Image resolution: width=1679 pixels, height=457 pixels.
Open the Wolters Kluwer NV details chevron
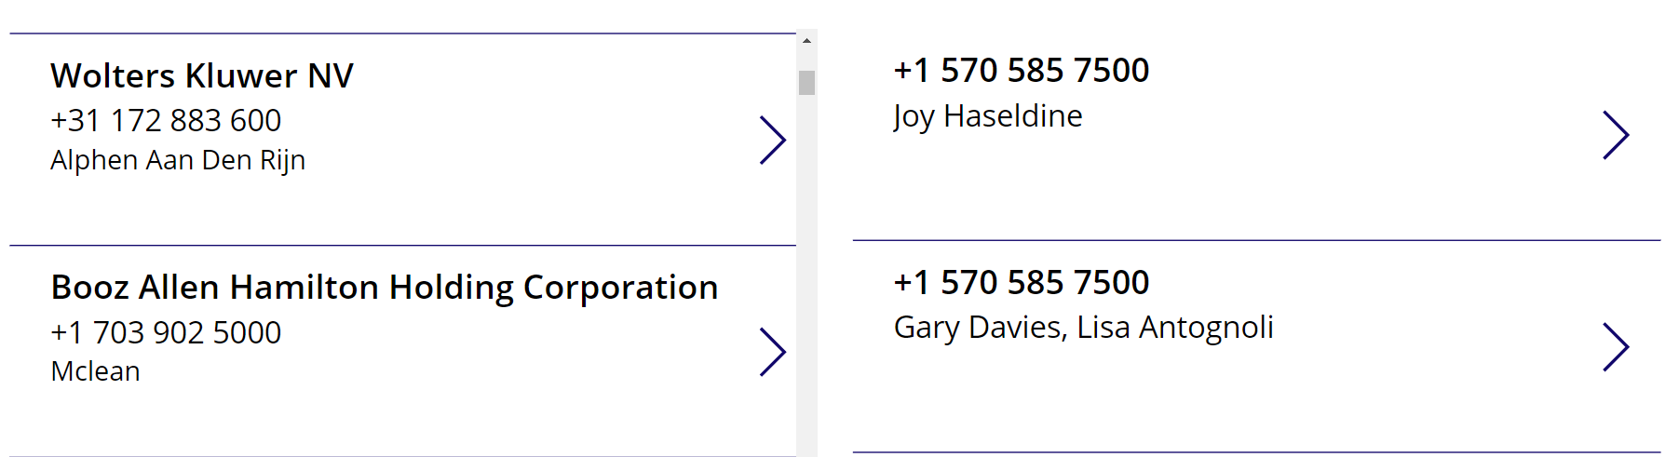point(773,141)
